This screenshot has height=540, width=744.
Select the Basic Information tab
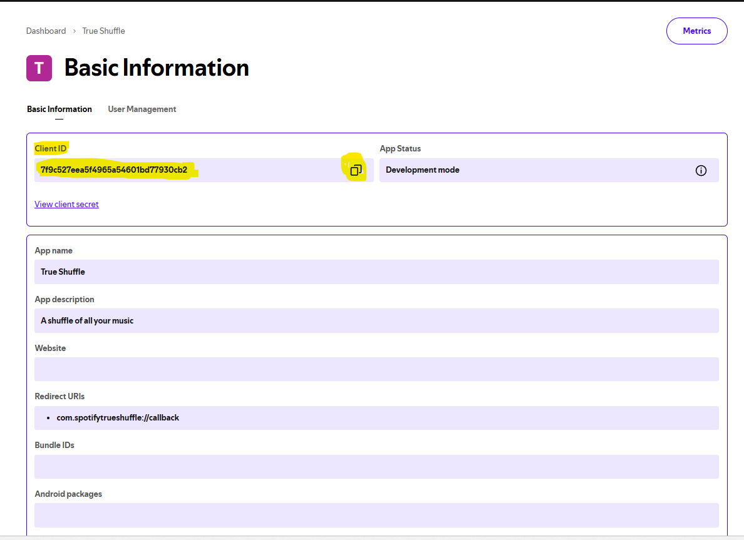coord(59,109)
